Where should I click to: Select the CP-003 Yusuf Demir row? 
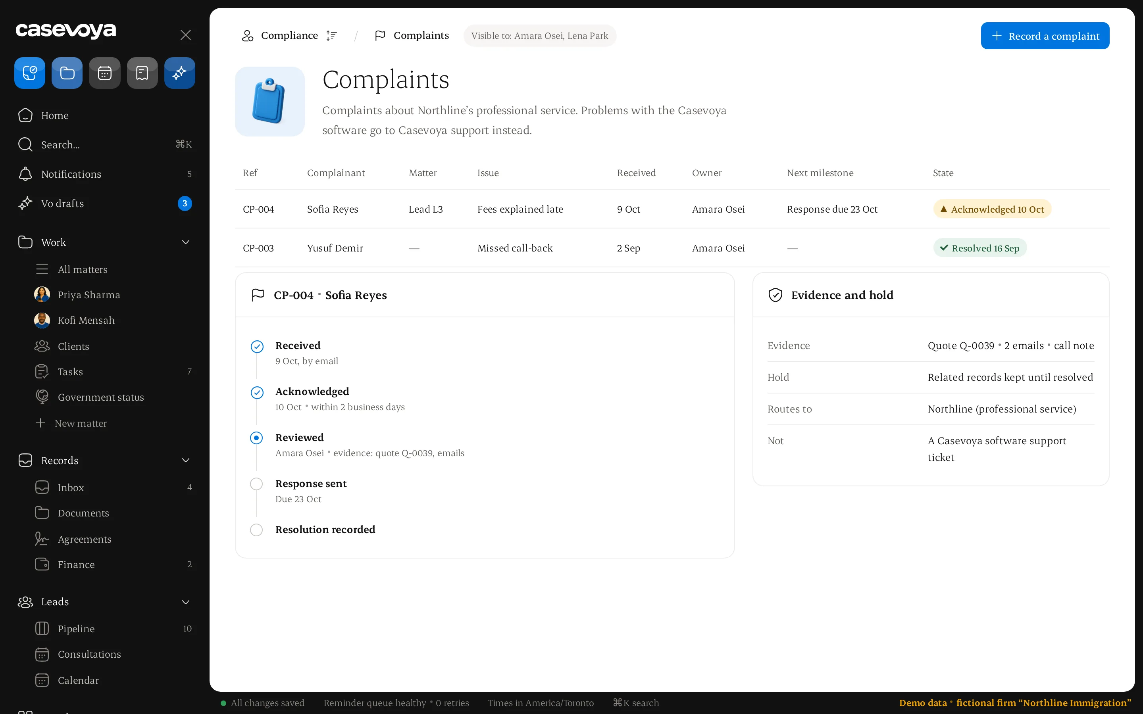672,248
